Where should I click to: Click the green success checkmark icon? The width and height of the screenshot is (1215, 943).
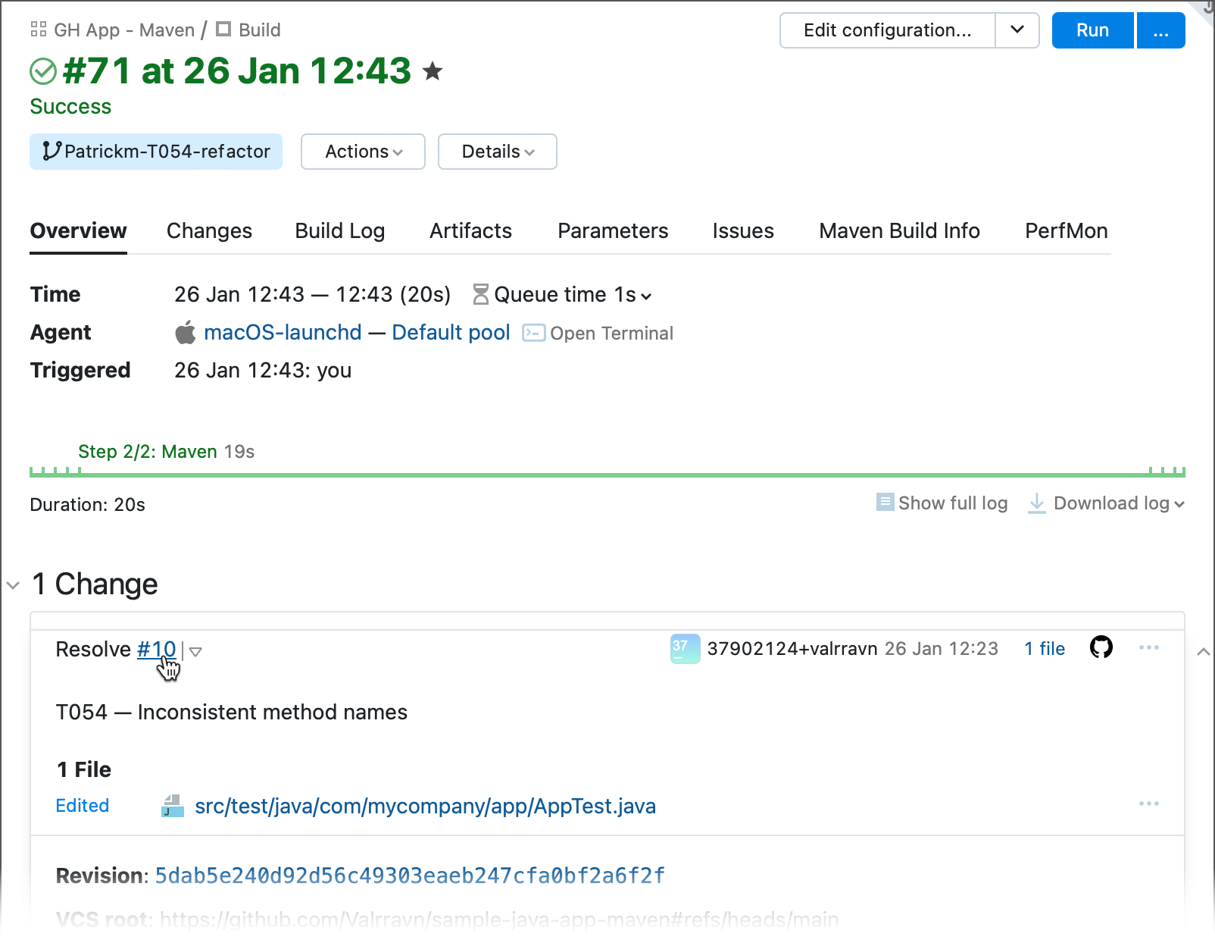pyautogui.click(x=43, y=70)
